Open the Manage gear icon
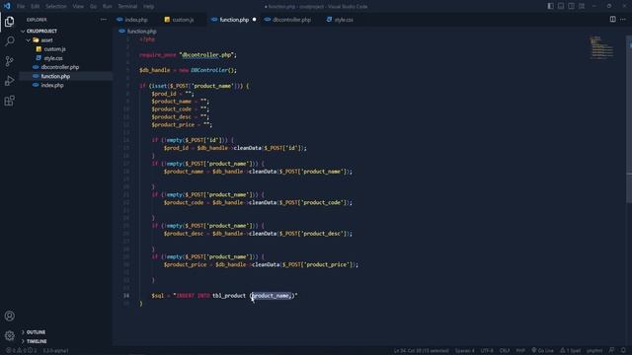The height and width of the screenshot is (355, 632). point(9,335)
